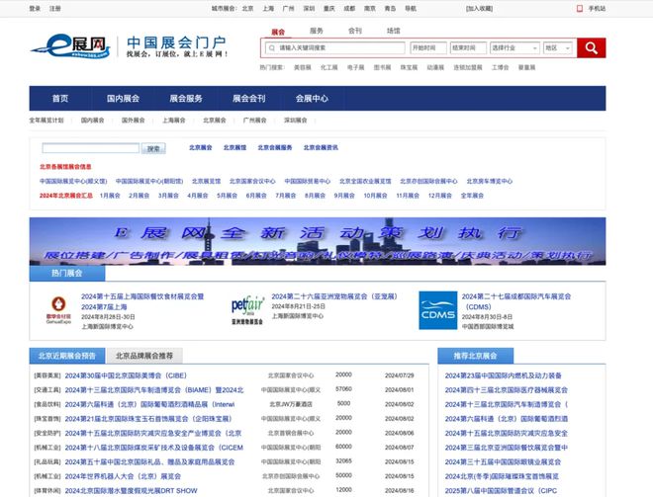
Task: Open 展会会刊 in the navigation bar
Action: [248, 99]
